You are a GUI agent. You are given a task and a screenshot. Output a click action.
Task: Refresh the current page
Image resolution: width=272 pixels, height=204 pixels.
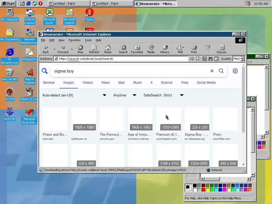(94, 49)
